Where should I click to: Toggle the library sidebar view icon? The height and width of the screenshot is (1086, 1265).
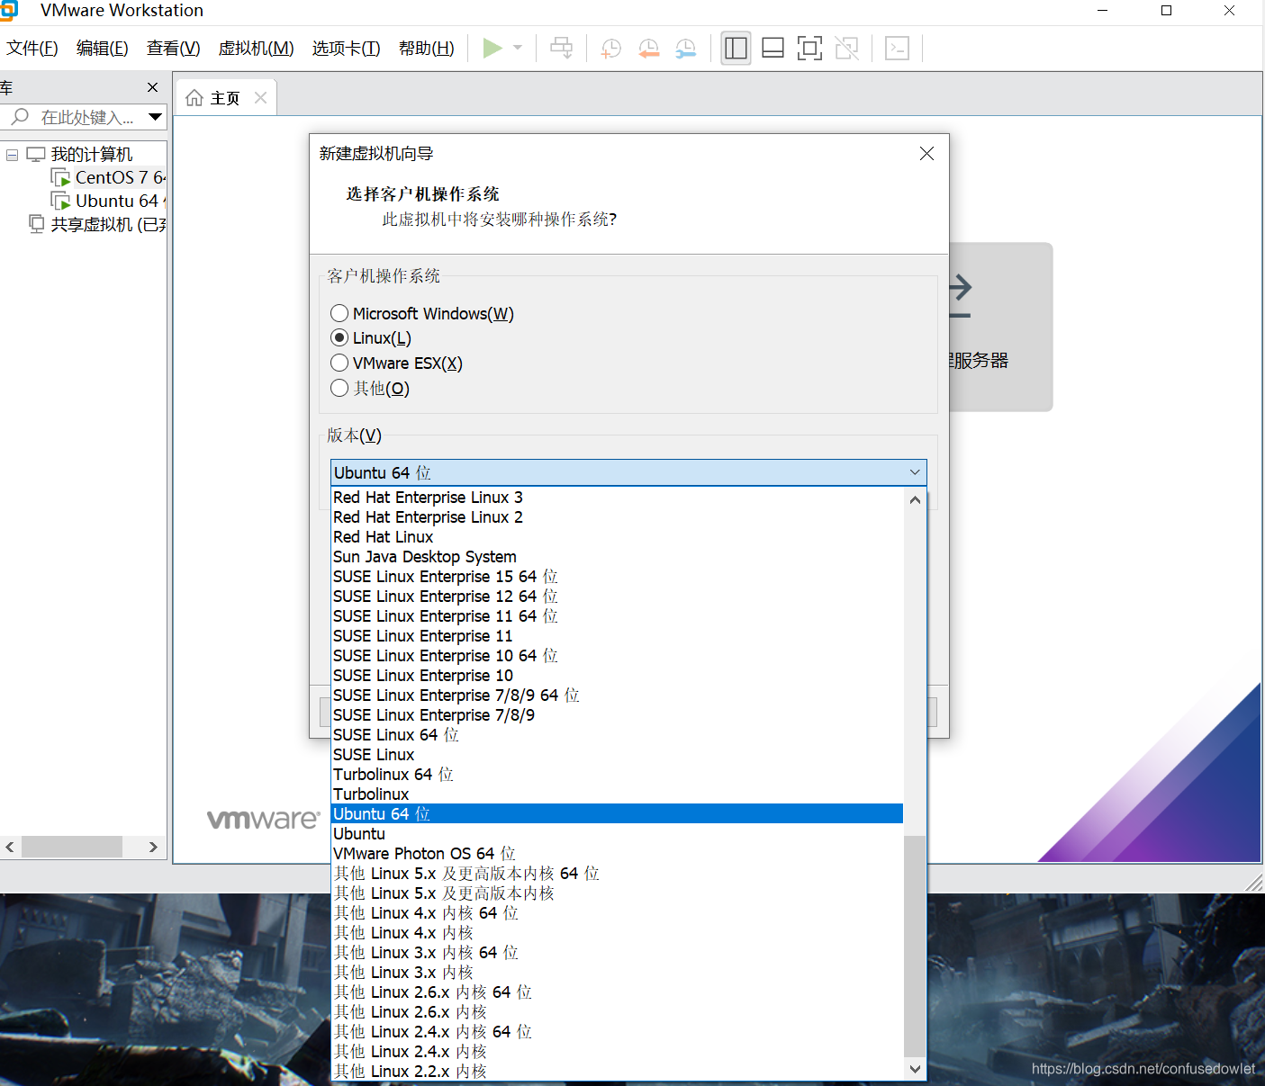click(x=736, y=48)
